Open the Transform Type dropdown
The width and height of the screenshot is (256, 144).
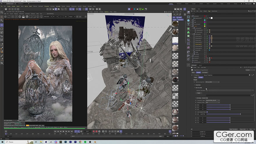click(x=213, y=100)
